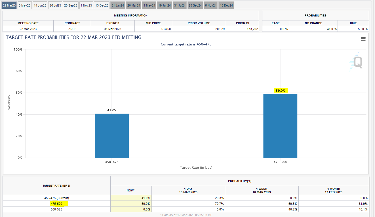
Task: Click the Ease probability value 0.0 %
Action: tap(276, 29)
